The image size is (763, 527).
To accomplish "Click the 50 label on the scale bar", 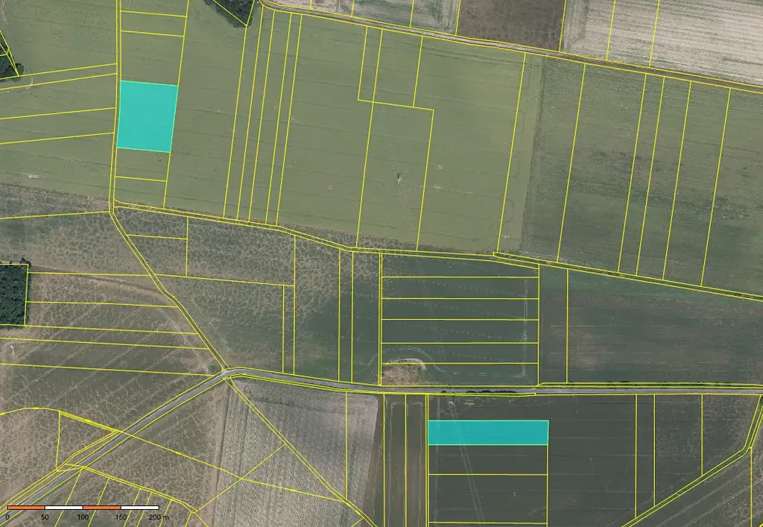I will (45, 517).
